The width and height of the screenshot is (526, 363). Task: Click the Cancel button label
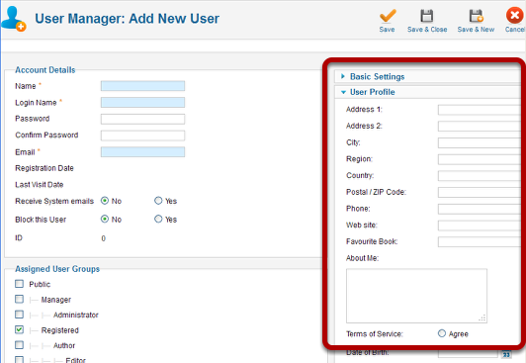(x=515, y=30)
